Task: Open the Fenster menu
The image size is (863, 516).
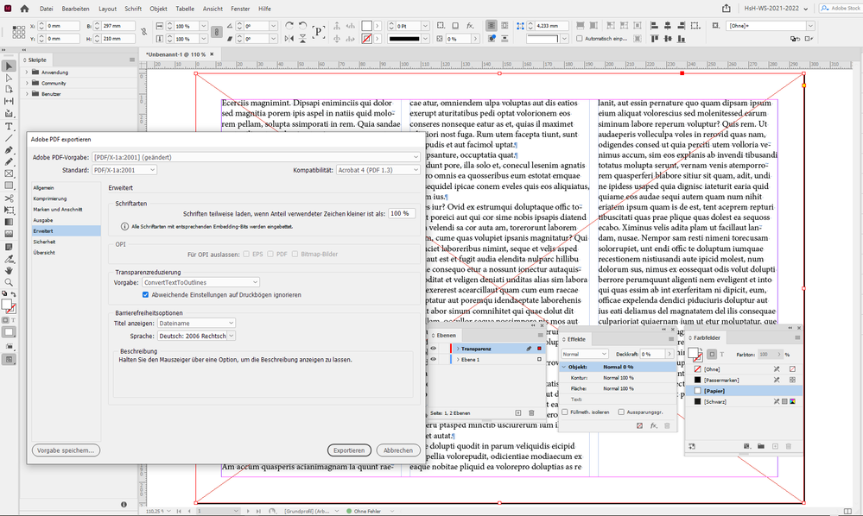Action: pyautogui.click(x=240, y=9)
